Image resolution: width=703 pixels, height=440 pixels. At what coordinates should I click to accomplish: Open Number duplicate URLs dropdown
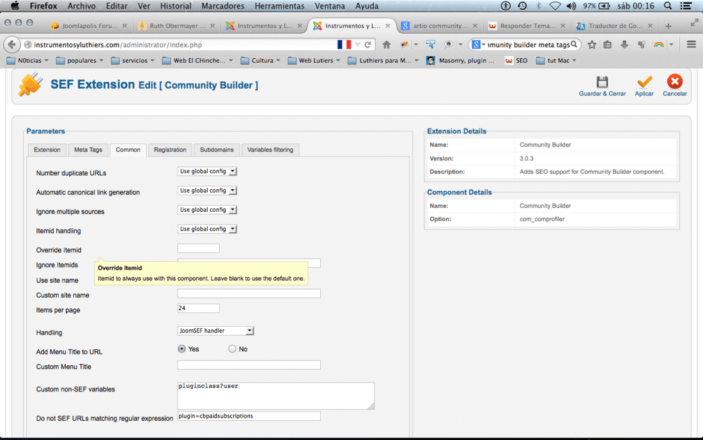tap(207, 171)
